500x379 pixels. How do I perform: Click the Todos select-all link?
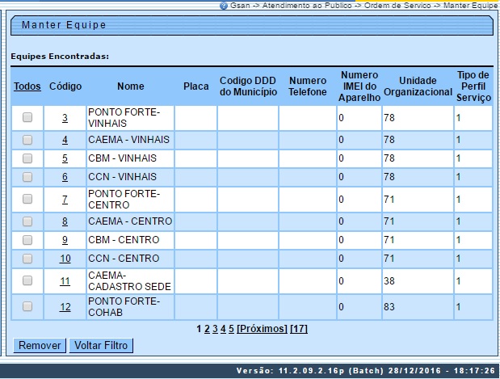pyautogui.click(x=27, y=86)
